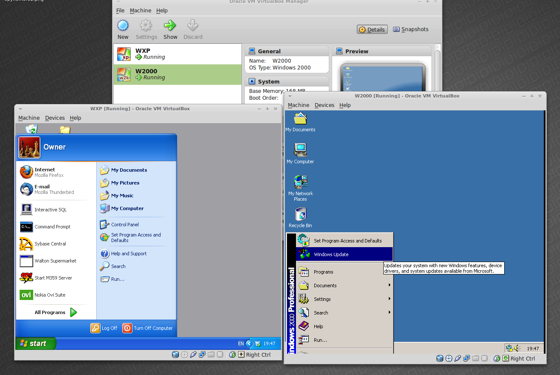Open Command Prompt from the XP Start menu
This screenshot has height=375, width=560.
[x=56, y=227]
